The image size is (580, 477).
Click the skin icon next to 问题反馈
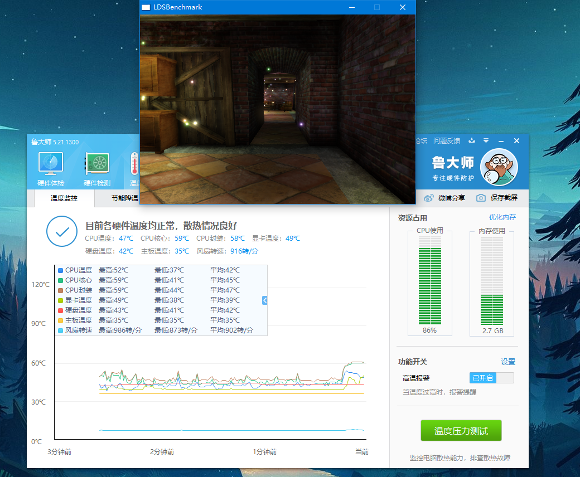(x=472, y=140)
